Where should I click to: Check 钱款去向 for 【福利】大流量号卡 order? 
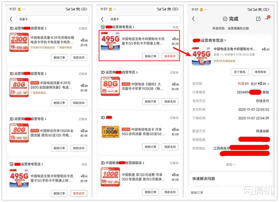pos(170,102)
